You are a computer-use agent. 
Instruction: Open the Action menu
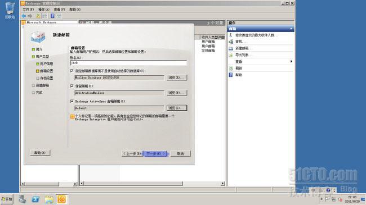coord(44,10)
